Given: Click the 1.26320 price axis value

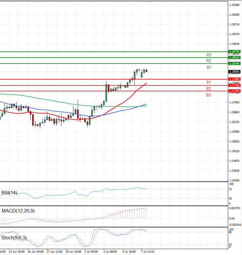Looking at the screenshot, I should point(234,122).
